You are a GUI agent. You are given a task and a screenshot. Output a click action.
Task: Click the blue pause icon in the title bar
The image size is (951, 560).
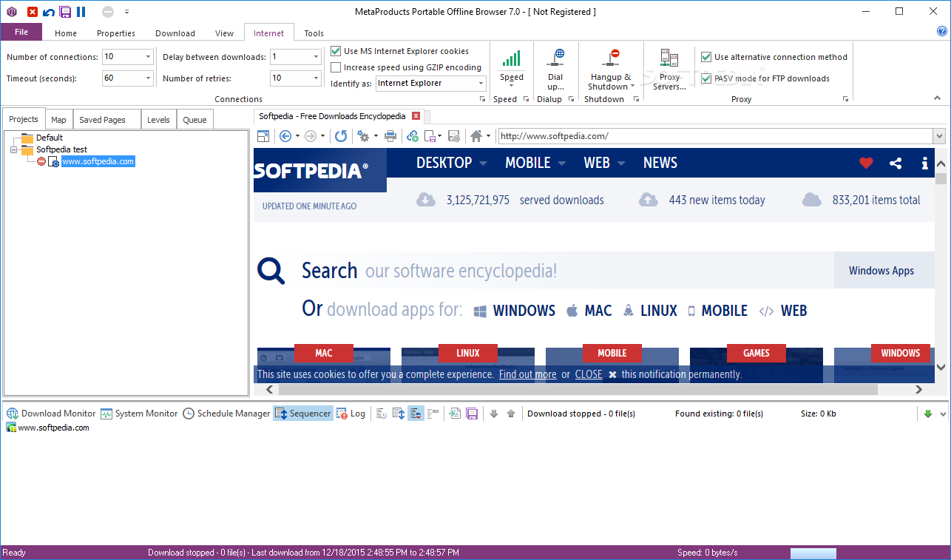81,12
